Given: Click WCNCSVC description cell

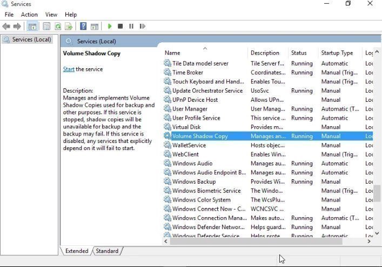Looking at the screenshot, I should (267, 209).
